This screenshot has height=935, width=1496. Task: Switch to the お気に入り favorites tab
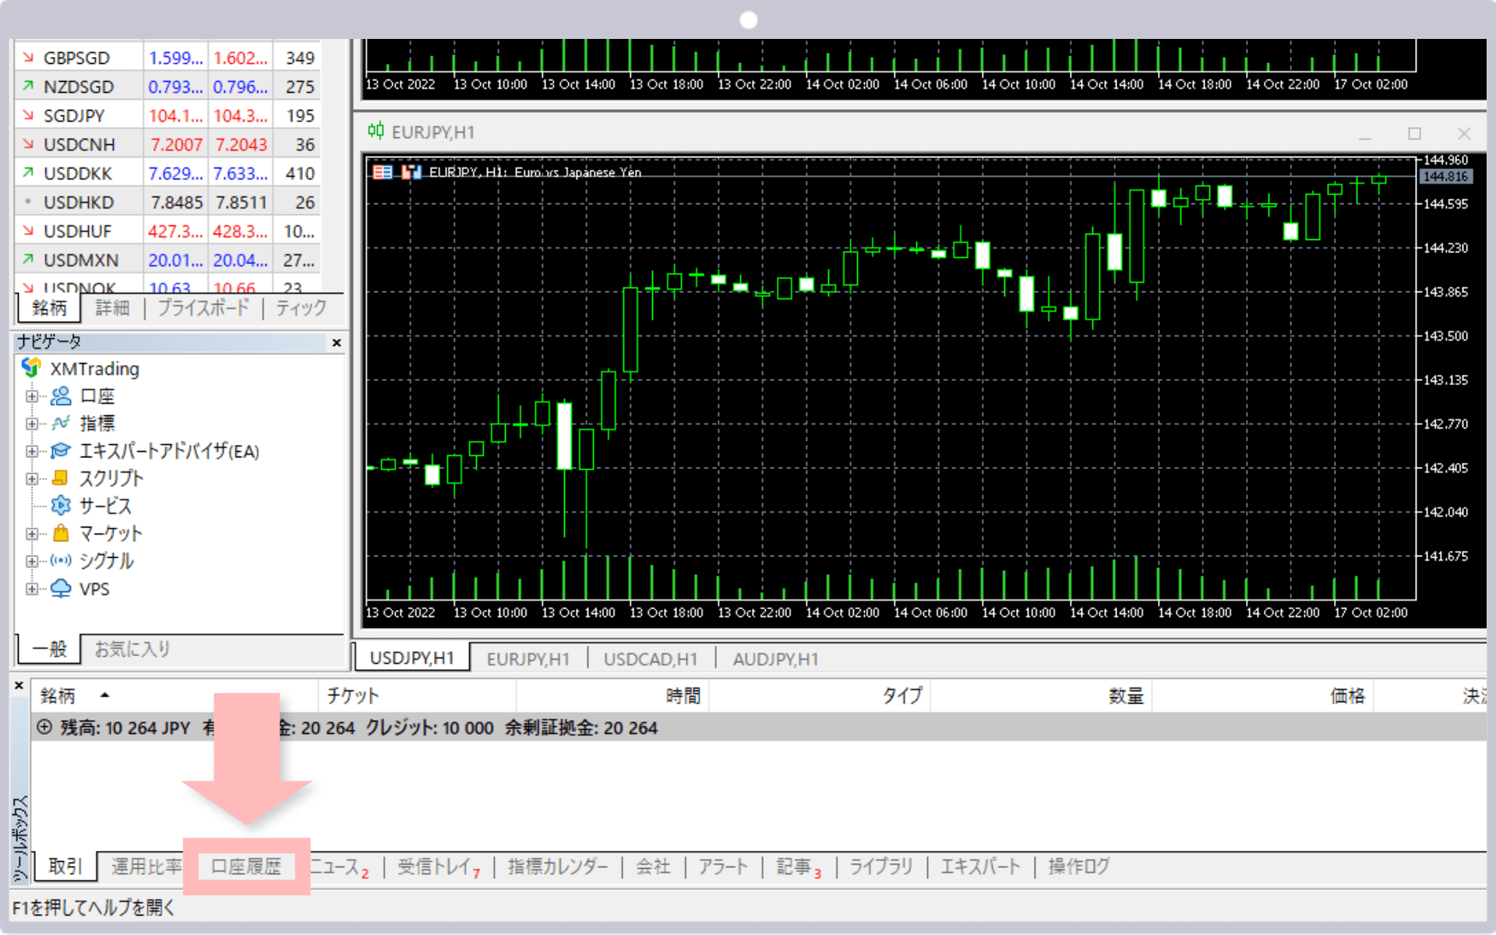(132, 649)
